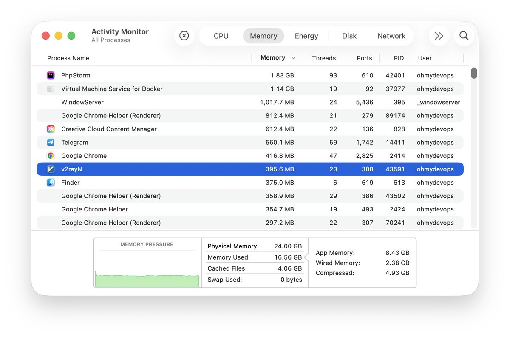Click the All Processes subtitle
Screen dimensions: 510x337
[111, 40]
